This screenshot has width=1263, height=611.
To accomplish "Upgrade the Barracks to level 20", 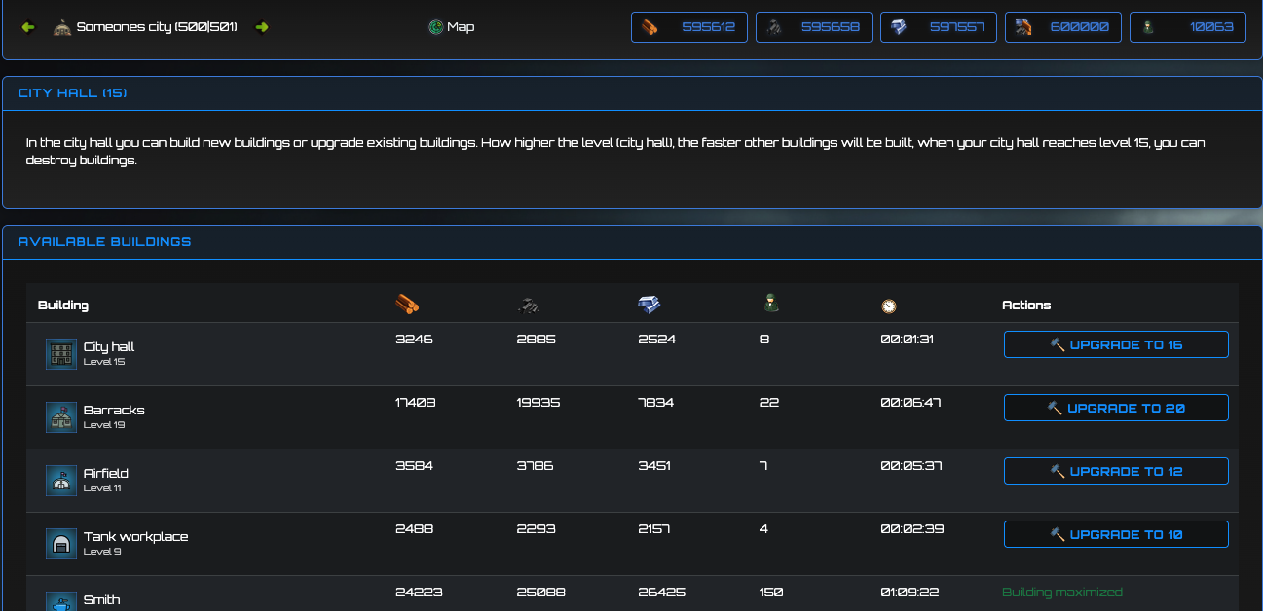I will (1115, 407).
